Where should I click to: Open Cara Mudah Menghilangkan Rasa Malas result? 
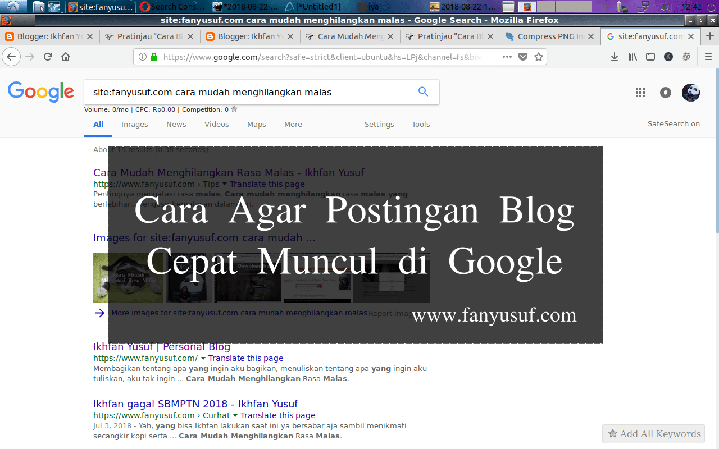click(229, 173)
